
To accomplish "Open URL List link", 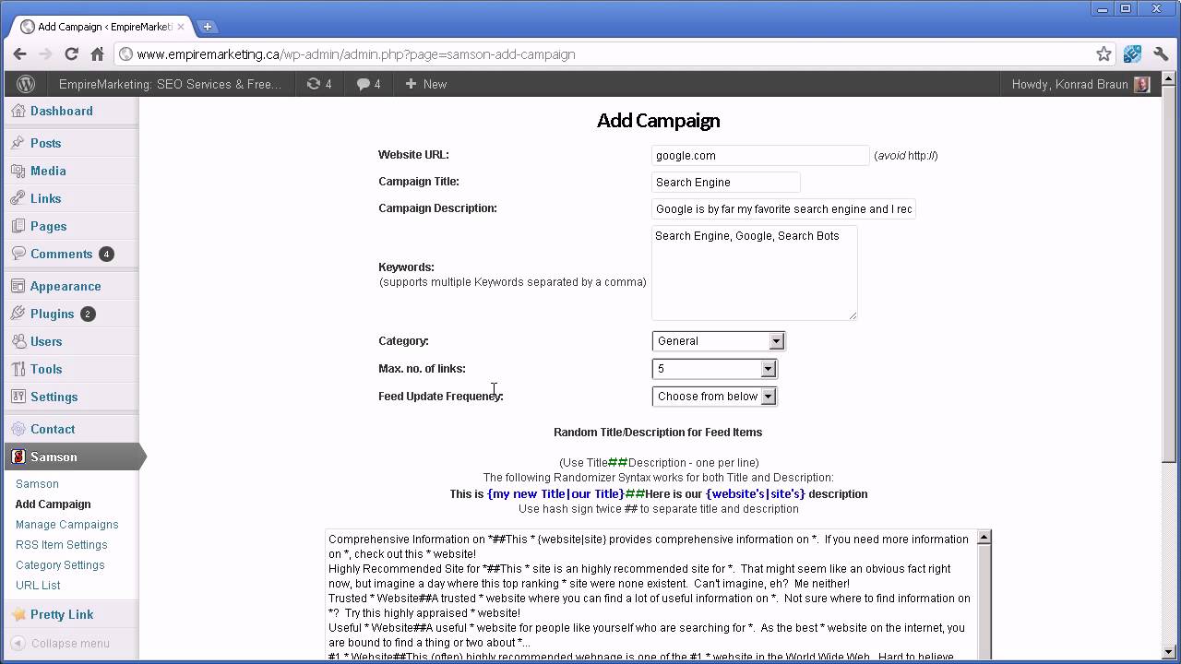I will click(38, 585).
